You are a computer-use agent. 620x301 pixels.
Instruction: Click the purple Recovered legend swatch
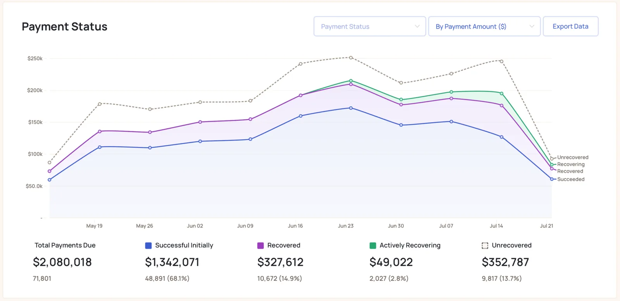coord(260,245)
